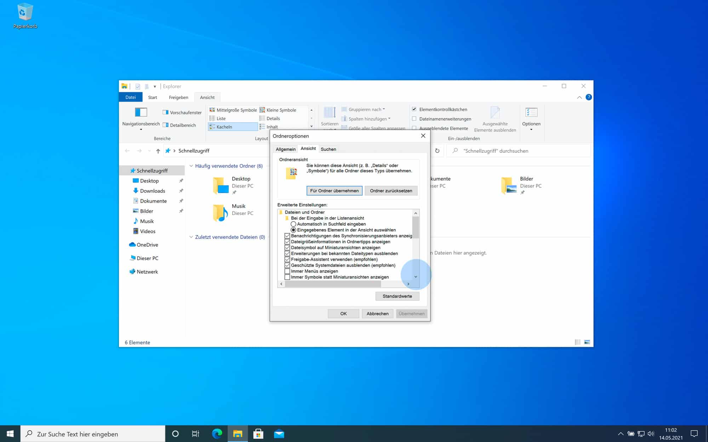Refresh the Schnellzugriff address bar
The width and height of the screenshot is (708, 442).
(437, 151)
